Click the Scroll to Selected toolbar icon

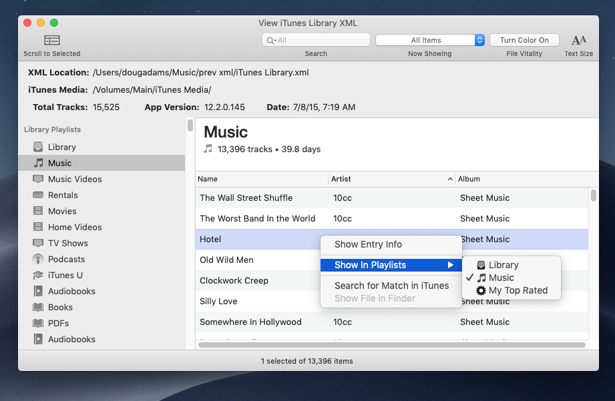52,40
